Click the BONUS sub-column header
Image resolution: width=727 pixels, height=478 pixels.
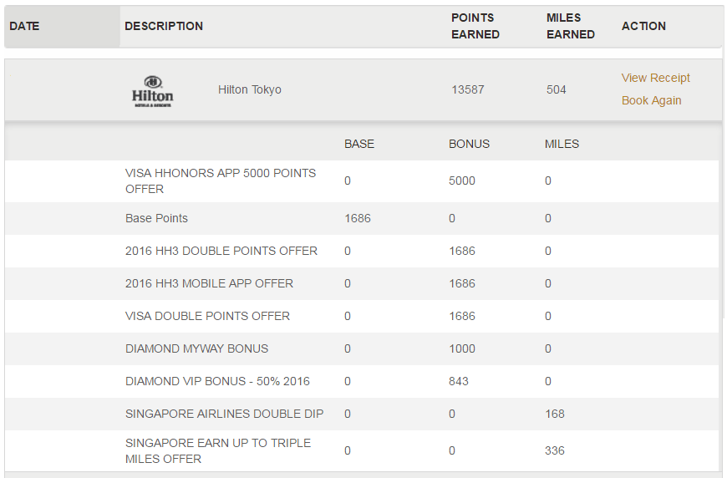coord(469,145)
